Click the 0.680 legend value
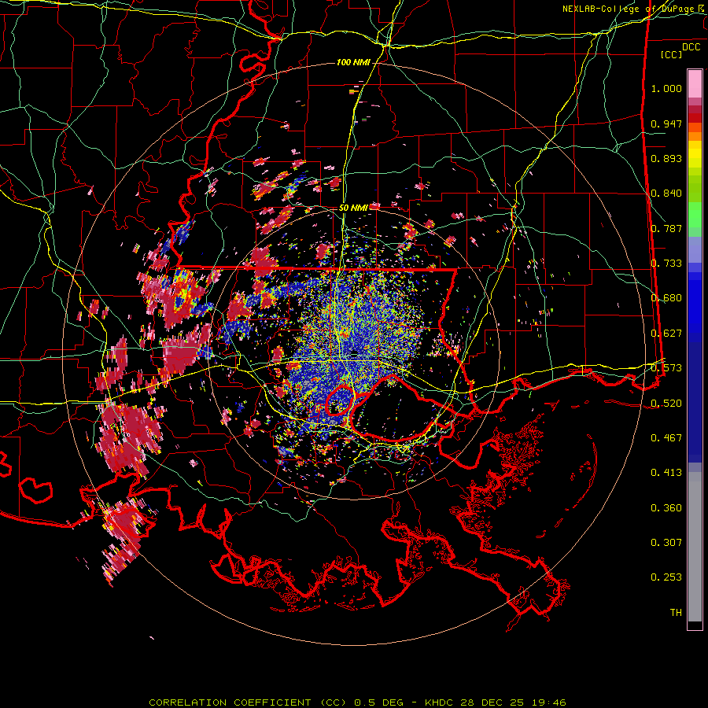 click(x=666, y=298)
